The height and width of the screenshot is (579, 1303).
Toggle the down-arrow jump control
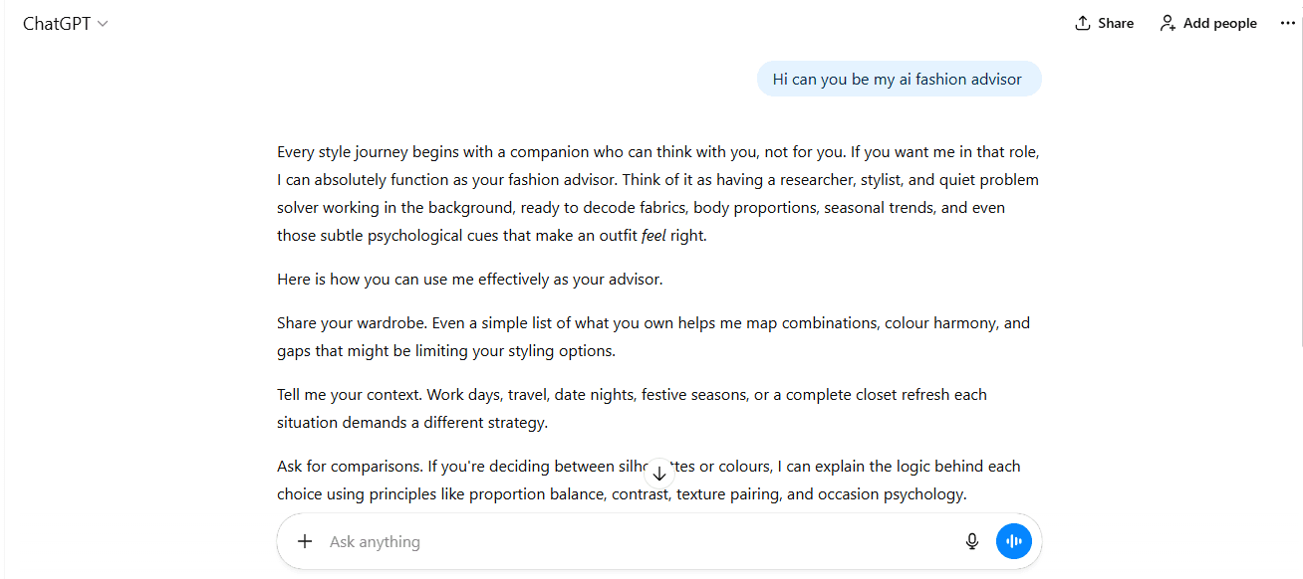(x=659, y=472)
